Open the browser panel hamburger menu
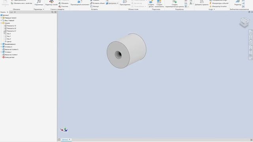Viewport: 253px width, 142px height. [55, 12]
